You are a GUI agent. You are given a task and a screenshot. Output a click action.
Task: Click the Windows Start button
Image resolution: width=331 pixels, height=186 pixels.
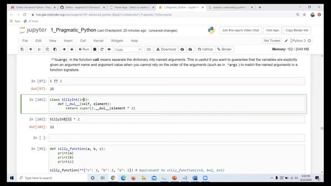click(12, 178)
